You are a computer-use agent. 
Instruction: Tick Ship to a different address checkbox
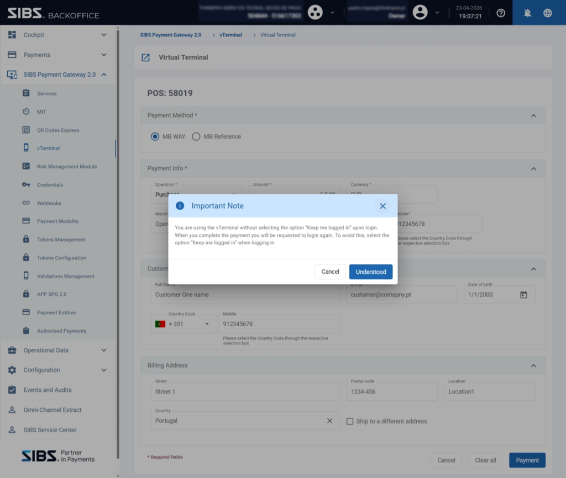350,421
